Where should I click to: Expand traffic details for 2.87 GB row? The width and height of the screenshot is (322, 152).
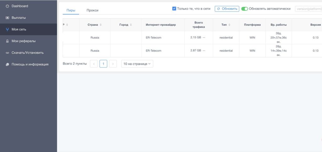point(204,51)
